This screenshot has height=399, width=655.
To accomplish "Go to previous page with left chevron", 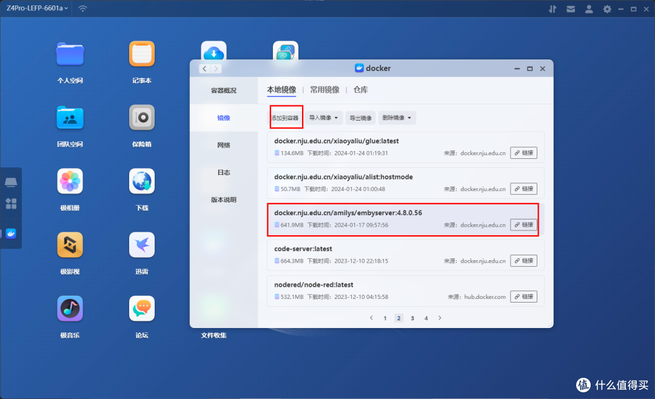I will (371, 318).
